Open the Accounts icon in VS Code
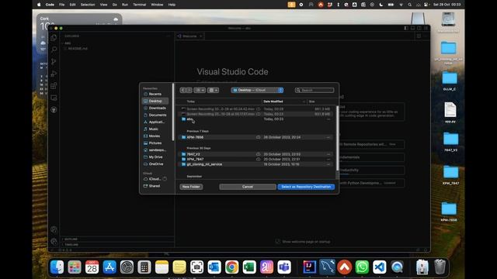 coord(54,229)
